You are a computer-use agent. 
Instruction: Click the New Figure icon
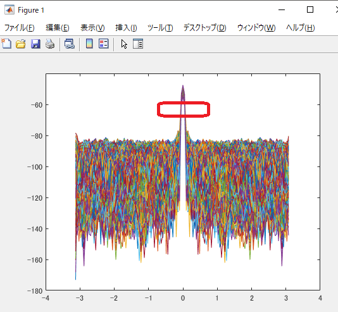[x=6, y=44]
